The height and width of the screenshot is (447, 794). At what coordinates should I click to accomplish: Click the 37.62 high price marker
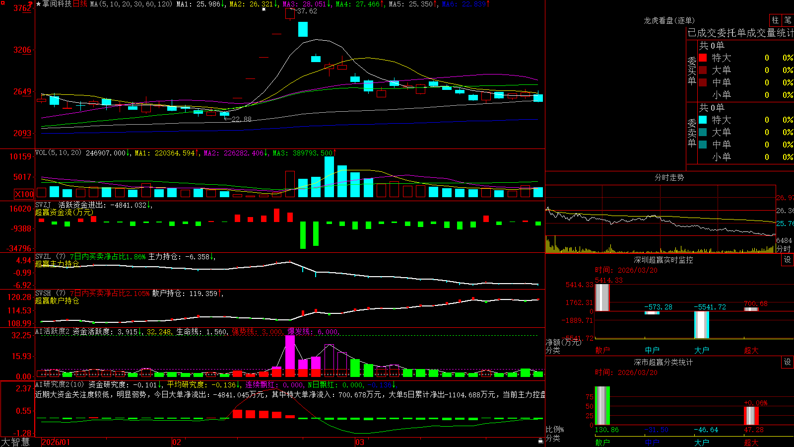click(307, 11)
